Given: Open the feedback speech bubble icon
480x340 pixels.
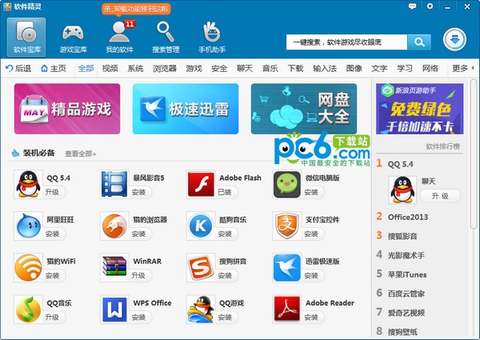Looking at the screenshot, I should [x=412, y=6].
